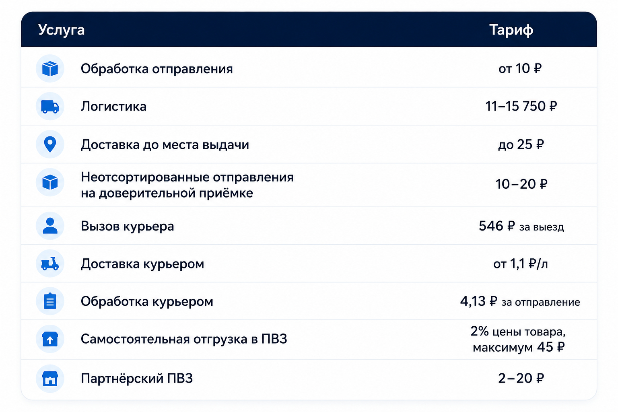Open the Обработка отправления service label

tap(157, 69)
